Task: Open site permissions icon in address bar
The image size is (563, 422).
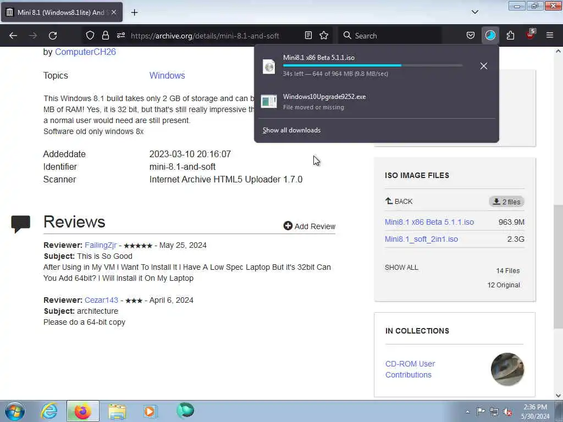Action: pos(120,35)
